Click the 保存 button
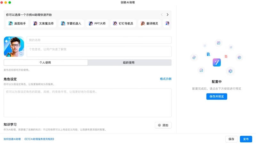 pos(231,139)
